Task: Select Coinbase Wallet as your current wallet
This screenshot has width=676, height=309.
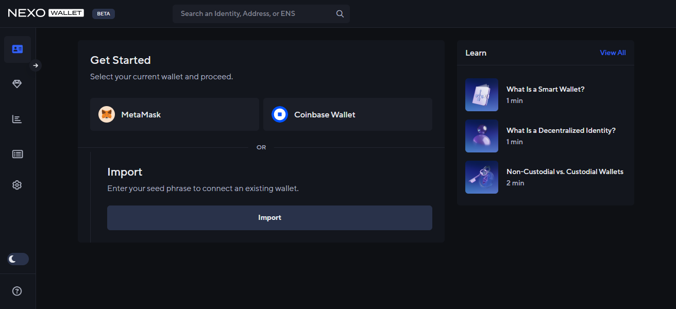Action: point(348,114)
